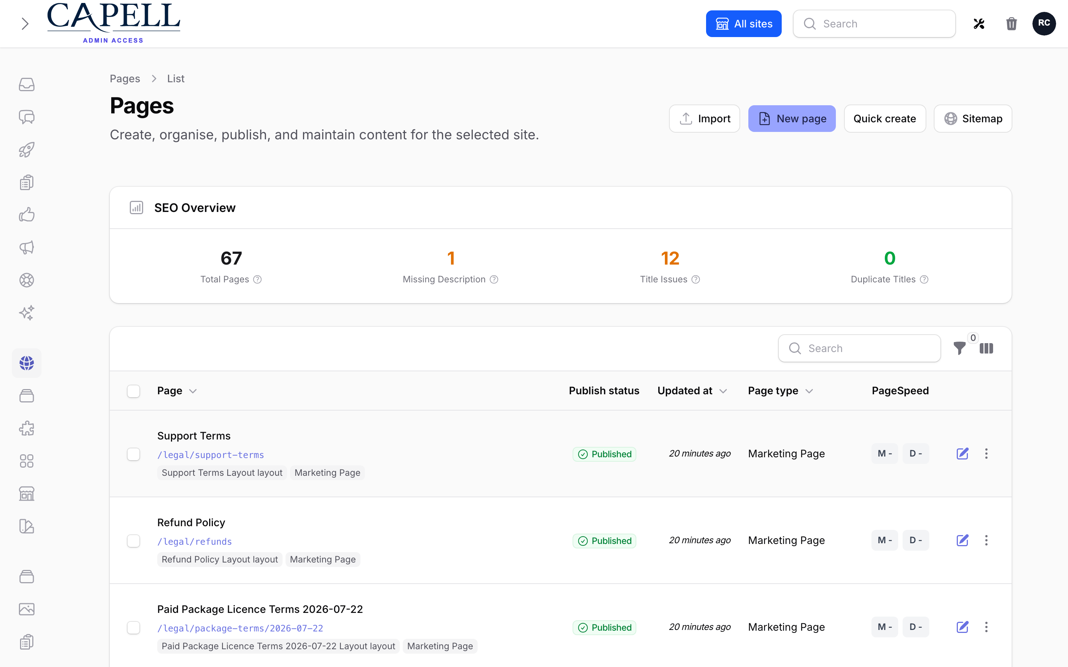Viewport: 1068px width, 667px height.
Task: Tick the Support Terms row checkbox
Action: (133, 454)
